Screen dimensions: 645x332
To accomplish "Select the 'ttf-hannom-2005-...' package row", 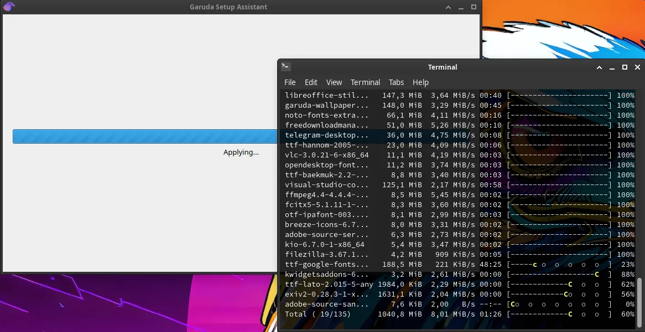I will click(460, 145).
